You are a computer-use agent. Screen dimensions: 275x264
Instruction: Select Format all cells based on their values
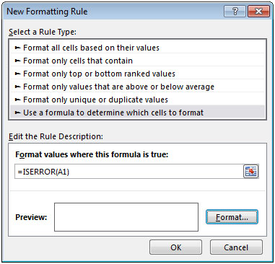coord(138,48)
